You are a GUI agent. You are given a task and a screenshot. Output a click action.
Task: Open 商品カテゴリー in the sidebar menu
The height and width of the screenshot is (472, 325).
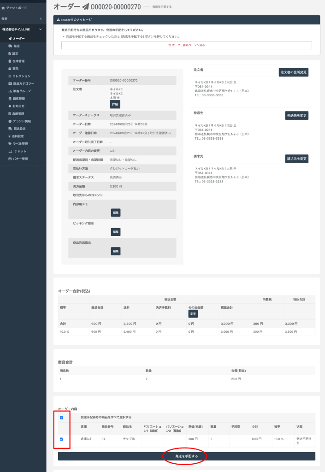[24, 83]
